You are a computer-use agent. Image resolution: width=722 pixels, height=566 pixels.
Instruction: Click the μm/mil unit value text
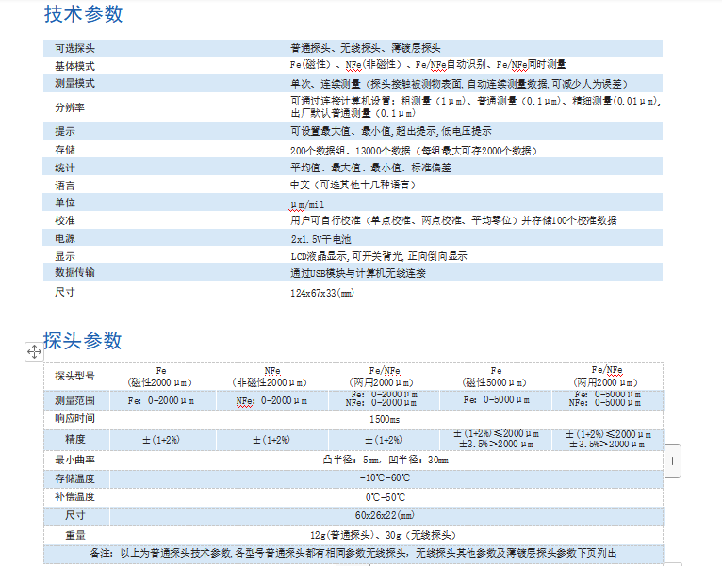click(x=307, y=203)
